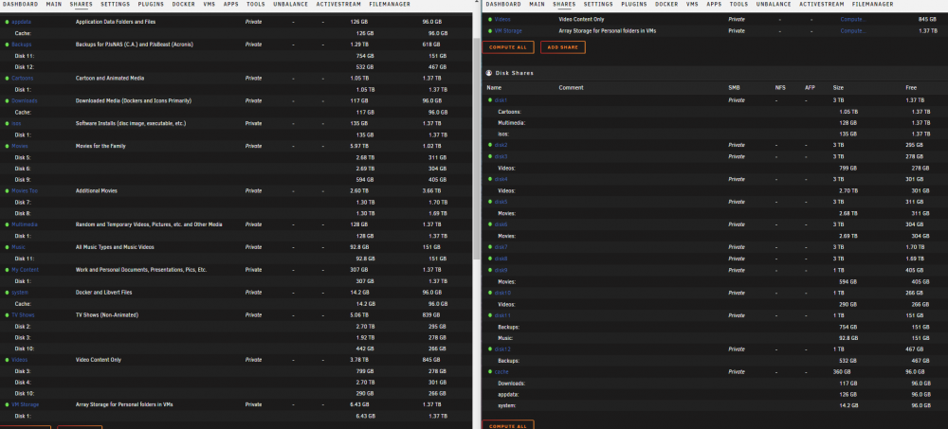948x429 pixels.
Task: Click green status dot beside Movies Too share
Action: 7,191
